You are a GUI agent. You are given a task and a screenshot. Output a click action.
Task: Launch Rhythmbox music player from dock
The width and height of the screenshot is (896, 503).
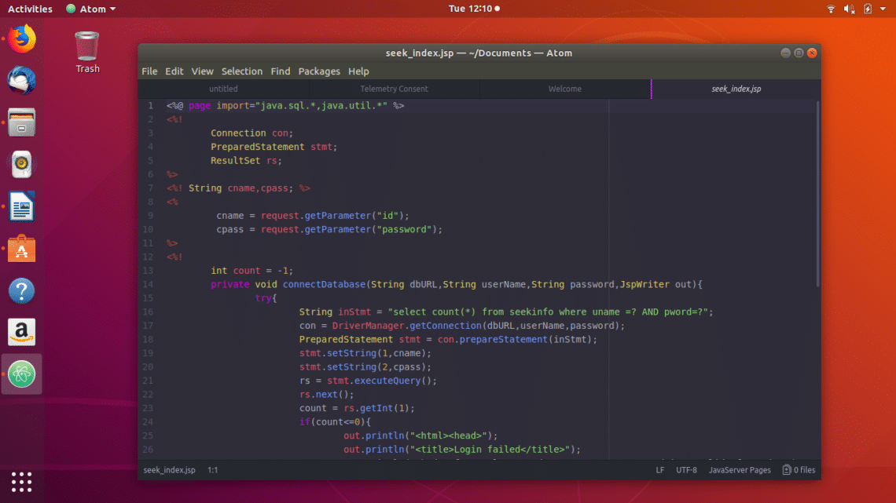tap(22, 166)
